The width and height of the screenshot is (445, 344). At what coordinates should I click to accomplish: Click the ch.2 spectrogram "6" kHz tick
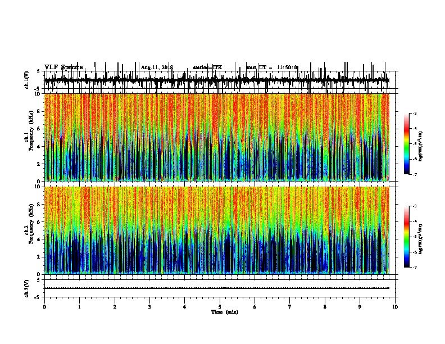39,222
